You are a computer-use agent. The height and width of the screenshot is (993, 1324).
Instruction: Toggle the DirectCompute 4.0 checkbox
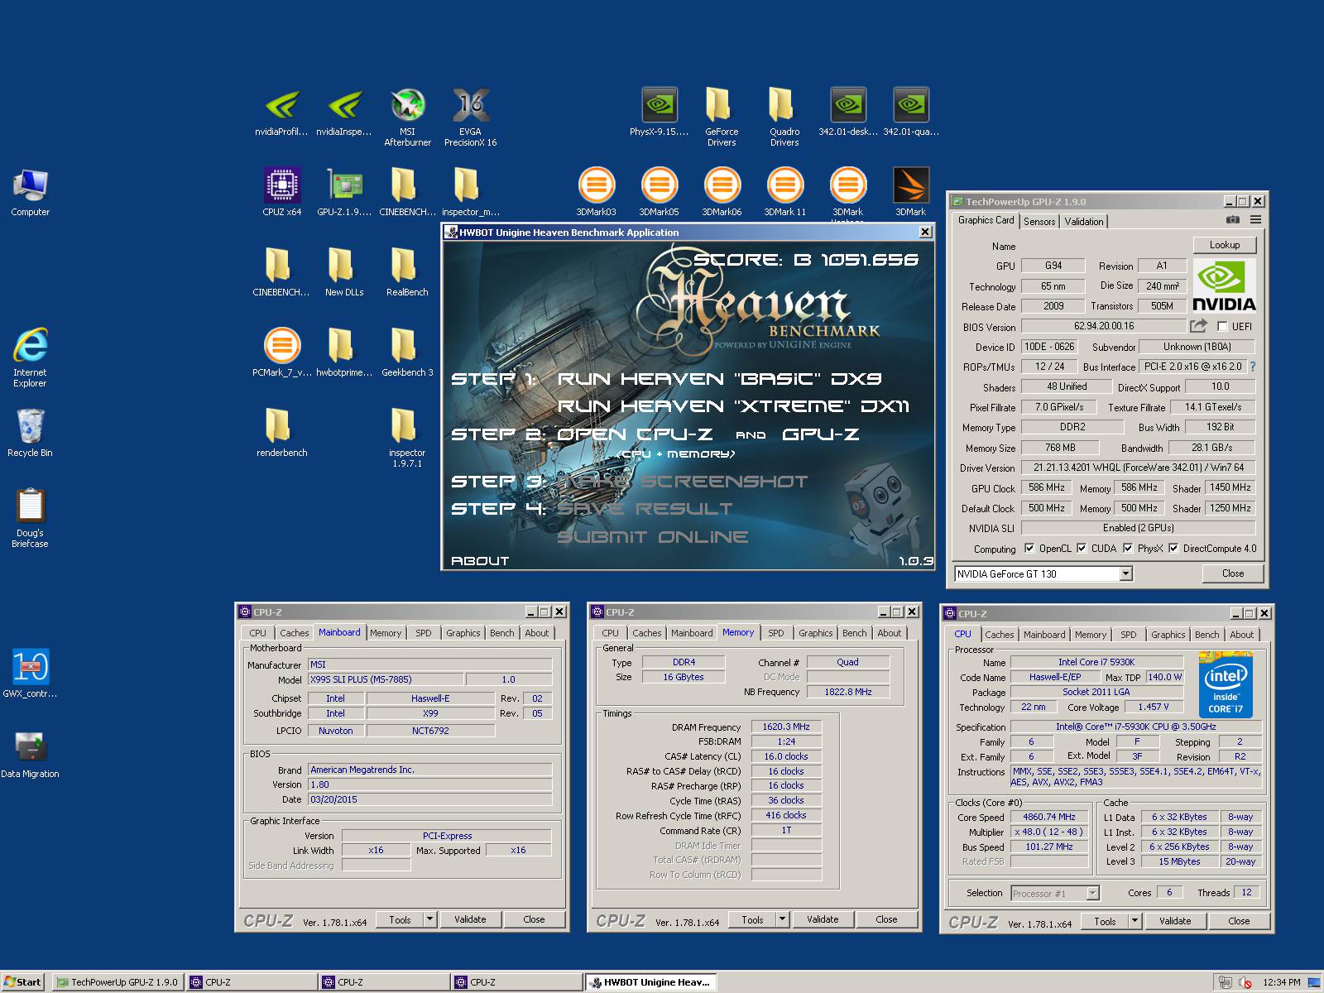(x=1173, y=548)
